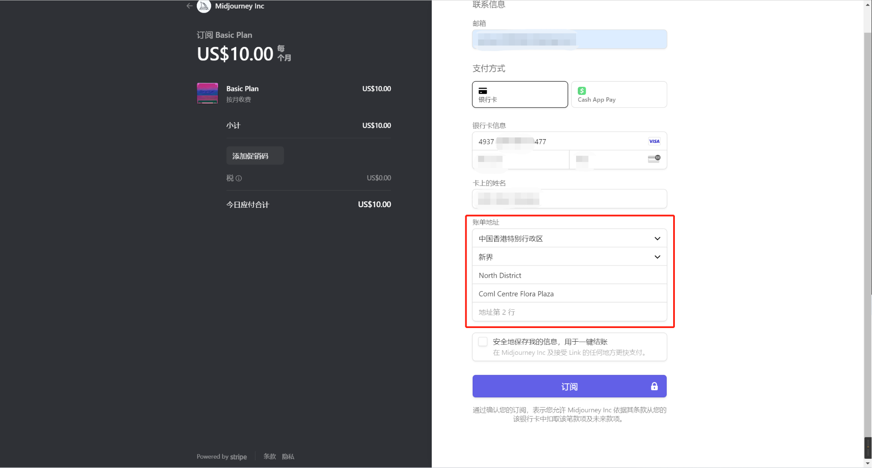Open the country dropdown 中国香港特别行政区
The width and height of the screenshot is (872, 468).
click(570, 238)
